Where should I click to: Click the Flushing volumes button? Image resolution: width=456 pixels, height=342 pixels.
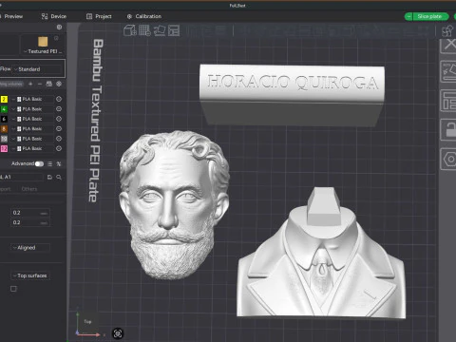(x=11, y=84)
